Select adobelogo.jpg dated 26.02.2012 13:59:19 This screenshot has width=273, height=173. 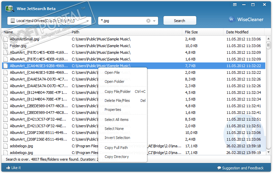click(x=134, y=153)
